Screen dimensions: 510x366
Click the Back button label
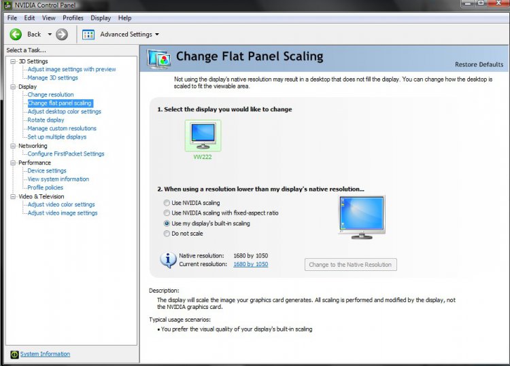pyautogui.click(x=34, y=34)
